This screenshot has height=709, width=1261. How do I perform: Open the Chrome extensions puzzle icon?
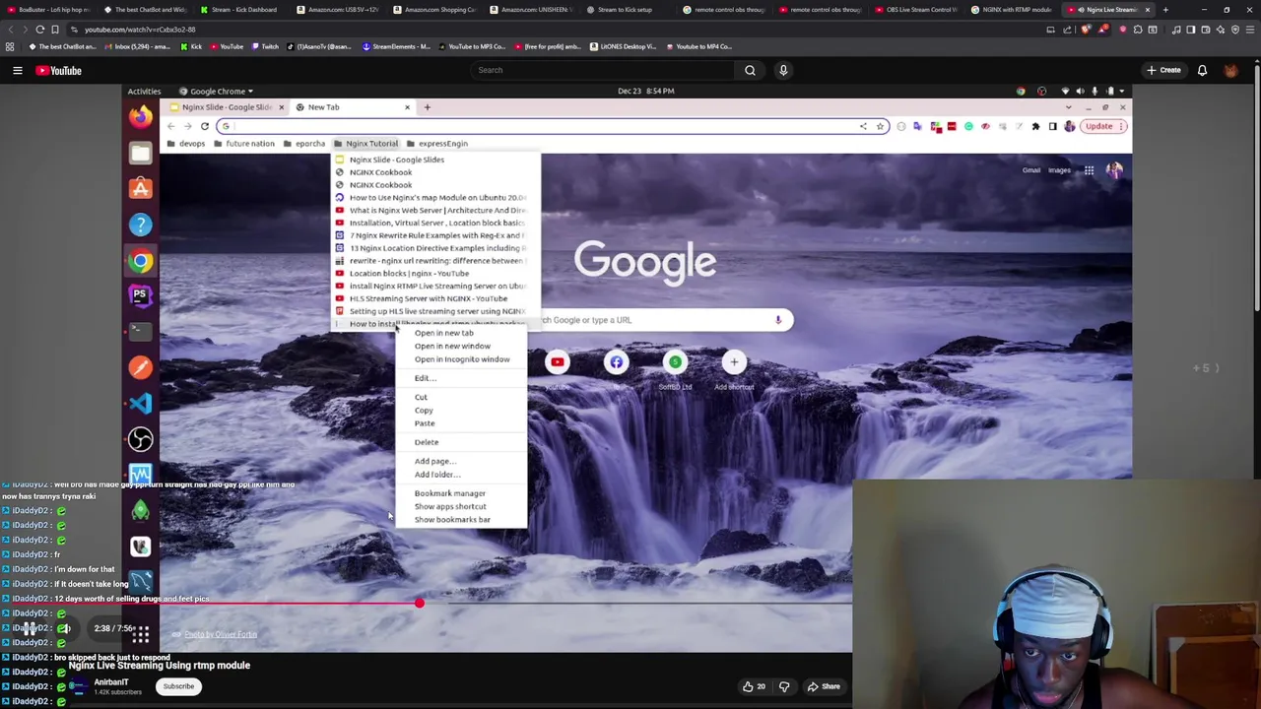[x=1035, y=126]
